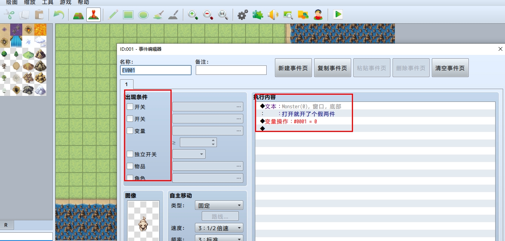Screen dimensions: 505x241
Task: Select the Shadow Pen tool
Action: pos(173,15)
